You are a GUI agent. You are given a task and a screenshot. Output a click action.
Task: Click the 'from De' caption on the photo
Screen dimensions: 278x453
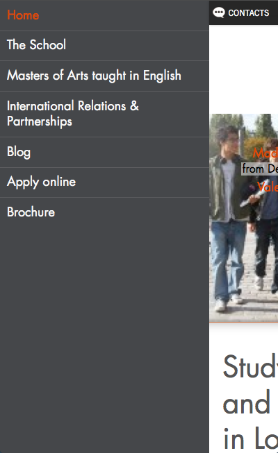tap(259, 169)
